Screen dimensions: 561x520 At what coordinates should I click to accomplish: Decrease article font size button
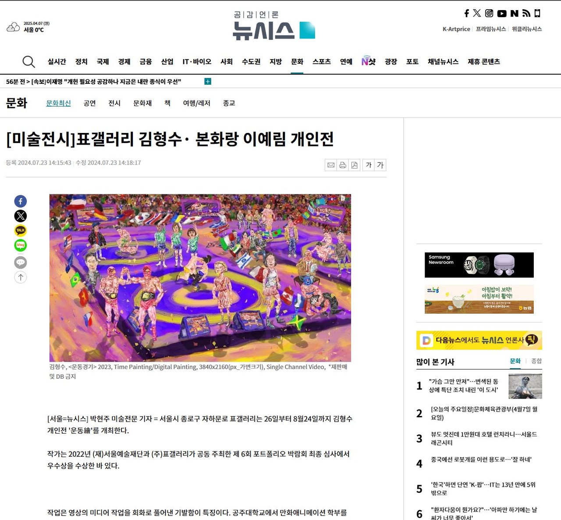click(x=369, y=165)
